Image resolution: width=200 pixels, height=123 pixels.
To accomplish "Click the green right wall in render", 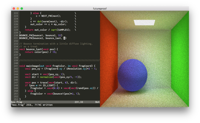I will tap(180, 59).
